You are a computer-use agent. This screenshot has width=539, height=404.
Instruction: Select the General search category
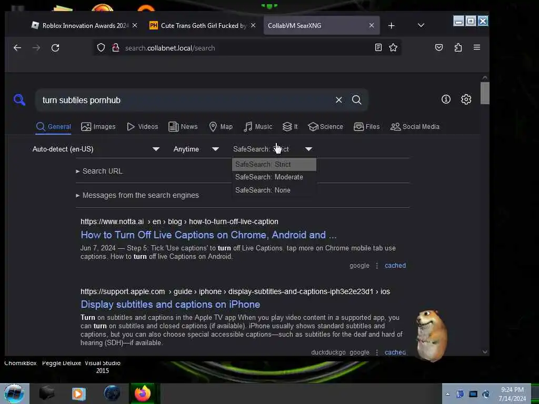53,126
